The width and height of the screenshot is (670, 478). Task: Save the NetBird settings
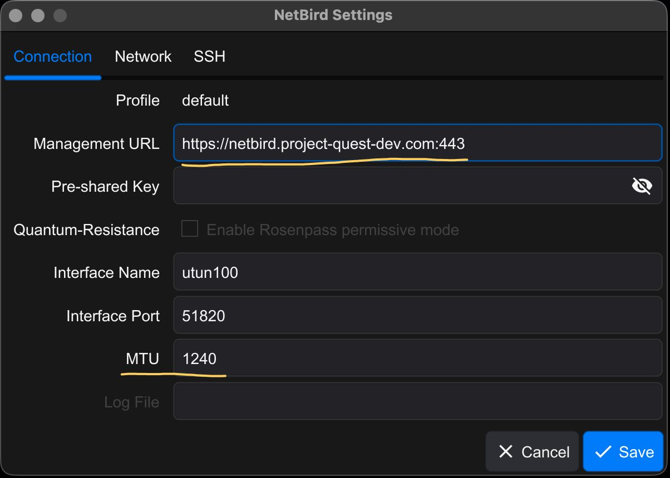[x=623, y=451]
